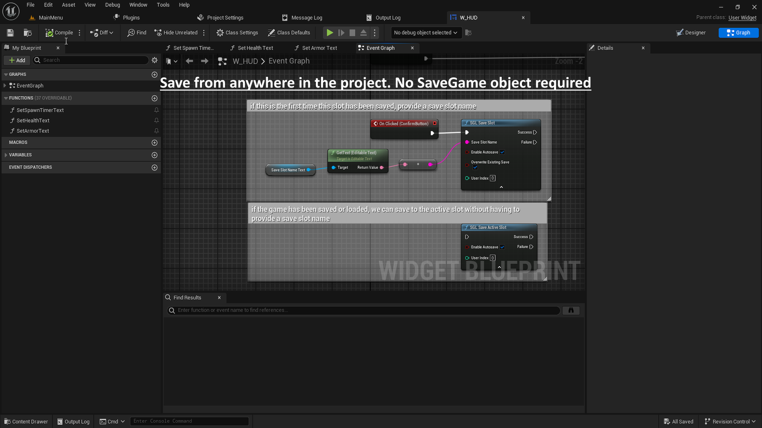Close the My Blueprint panel
Viewport: 762px width, 428px height.
[x=58, y=48]
